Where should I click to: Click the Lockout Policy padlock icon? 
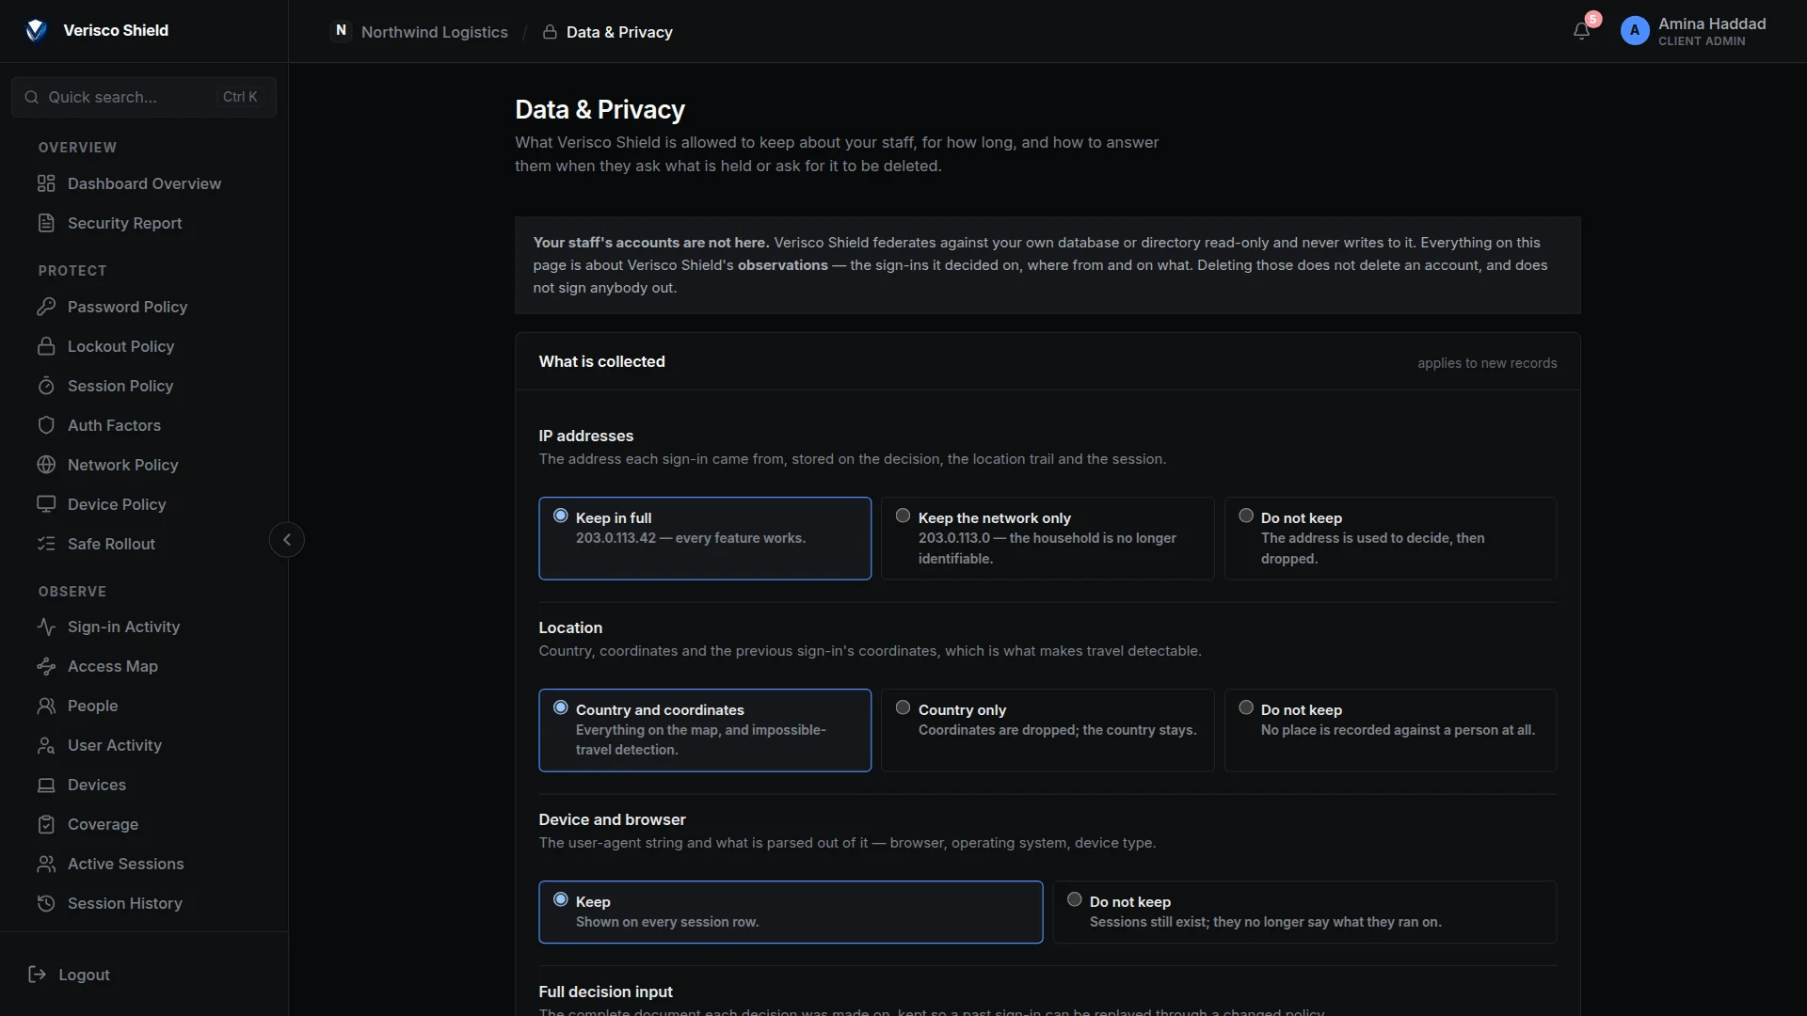click(46, 346)
